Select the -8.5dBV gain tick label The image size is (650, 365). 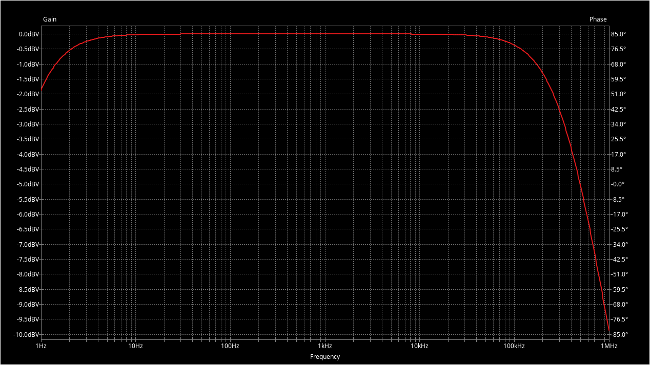pyautogui.click(x=28, y=290)
